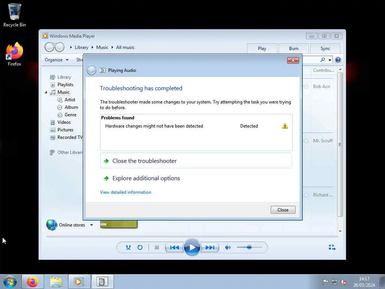Viewport: 385px width, 289px height.
Task: Open Media Player help icon
Action: (338, 60)
